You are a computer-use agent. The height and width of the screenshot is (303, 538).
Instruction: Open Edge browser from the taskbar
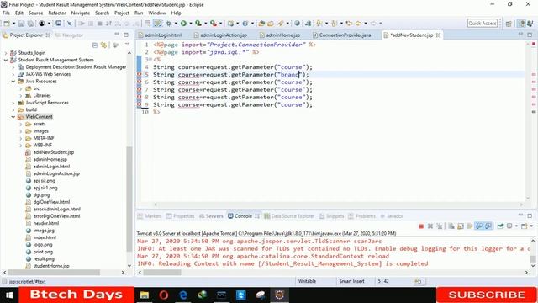[x=183, y=295]
